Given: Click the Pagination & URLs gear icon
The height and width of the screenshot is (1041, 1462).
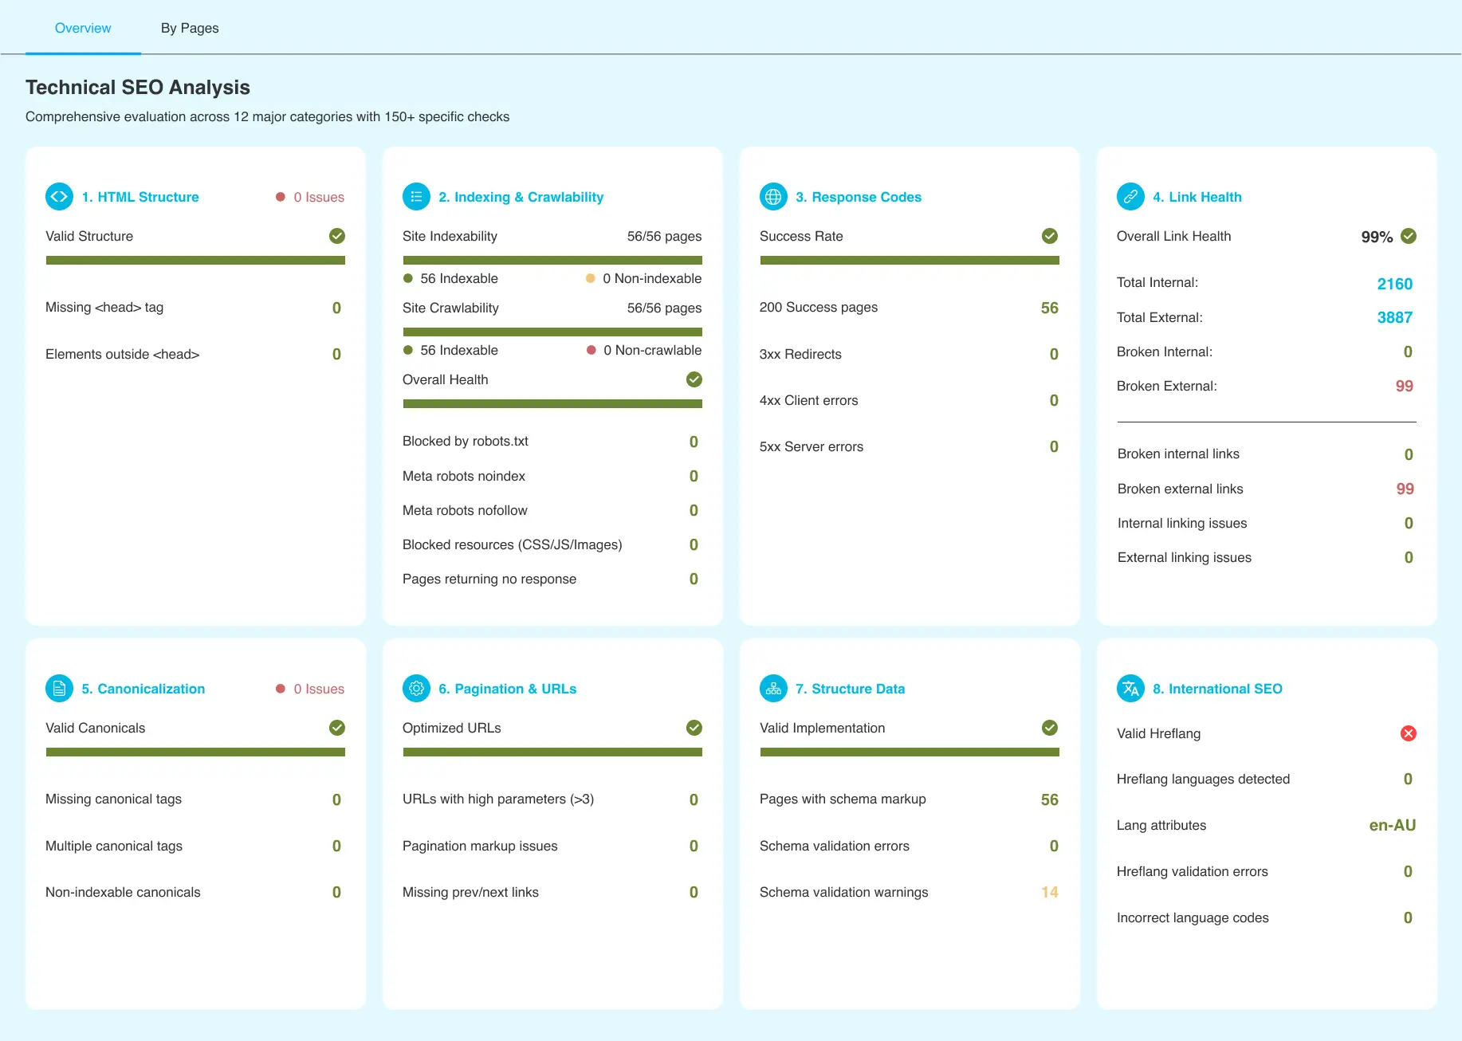Looking at the screenshot, I should [416, 689].
